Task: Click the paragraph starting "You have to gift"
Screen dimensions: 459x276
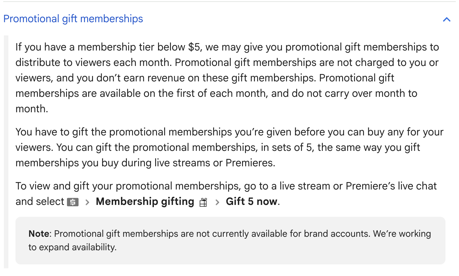Action: pyautogui.click(x=225, y=147)
